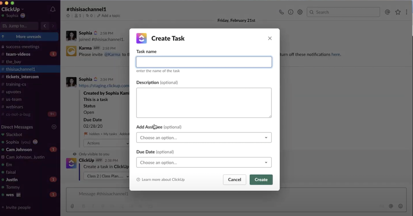Open the Class 2 | Class Plan dropdown
Screen dimensions: 413x216
[107, 176]
